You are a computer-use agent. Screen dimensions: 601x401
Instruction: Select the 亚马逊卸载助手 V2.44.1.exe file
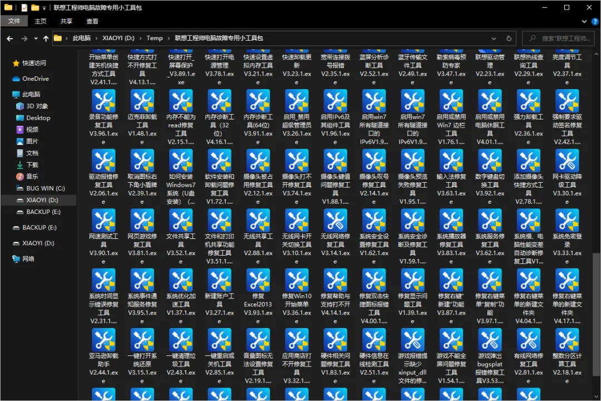pyautogui.click(x=104, y=356)
